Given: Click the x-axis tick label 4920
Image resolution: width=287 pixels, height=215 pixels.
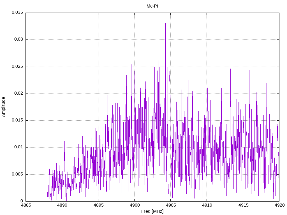Looking at the screenshot, I should [279, 205].
